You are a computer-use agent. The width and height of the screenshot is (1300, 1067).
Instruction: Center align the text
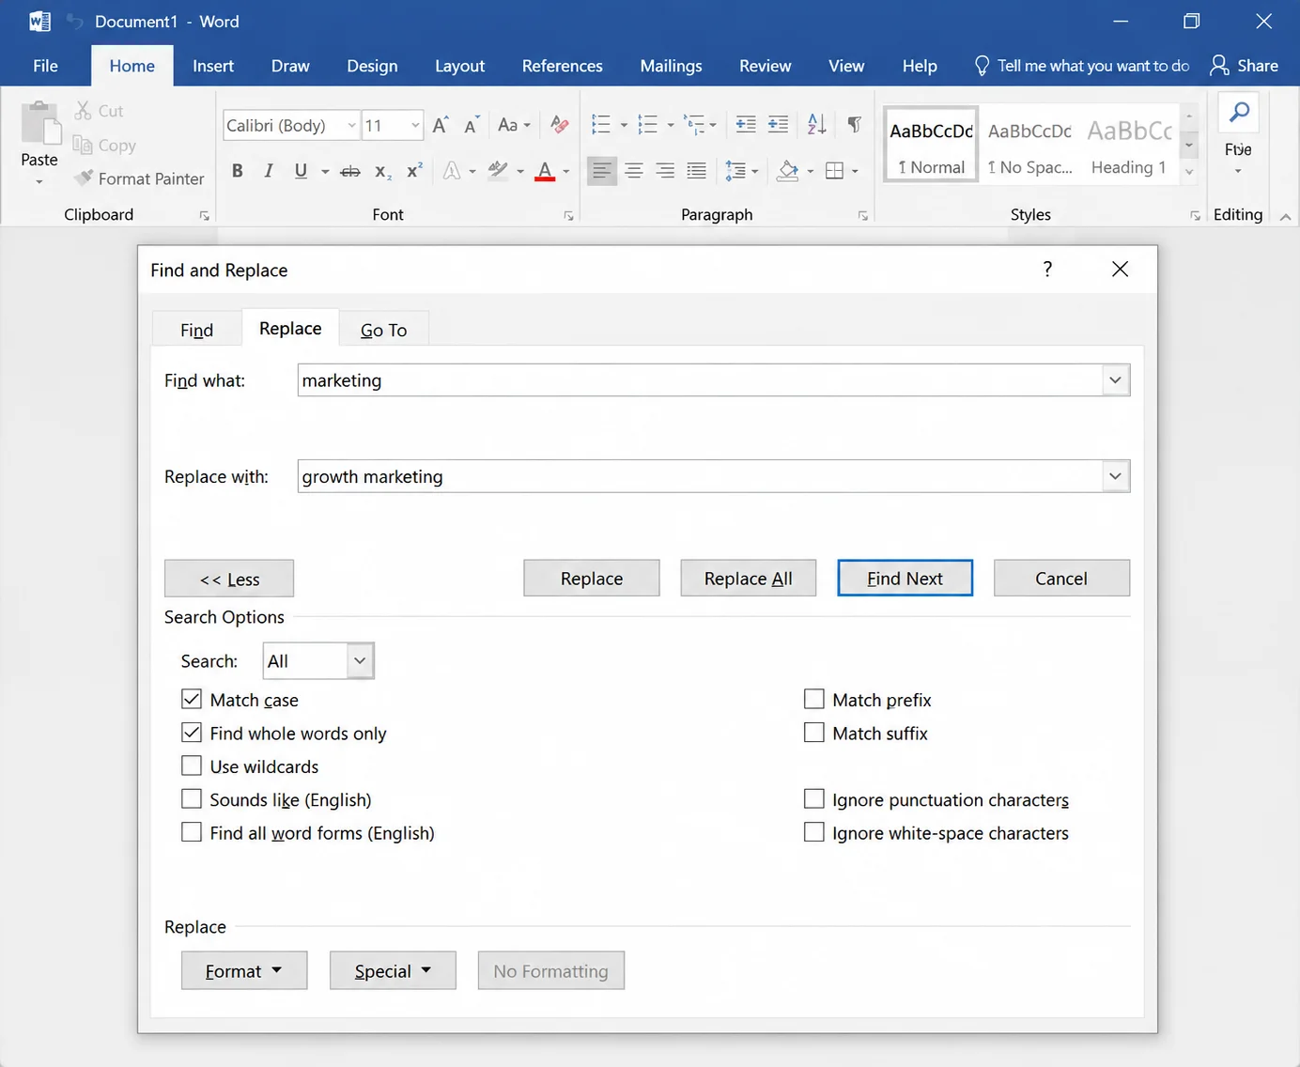(x=634, y=171)
